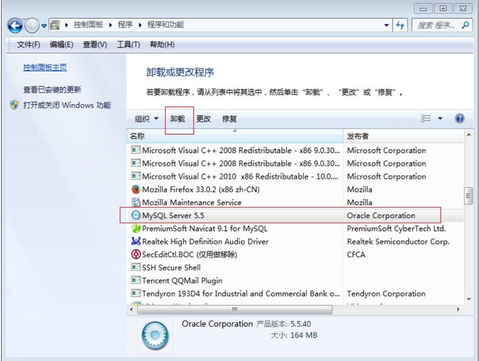This screenshot has width=479, height=361.
Task: Click 控制面板 in the address breadcrumb
Action: coord(88,25)
